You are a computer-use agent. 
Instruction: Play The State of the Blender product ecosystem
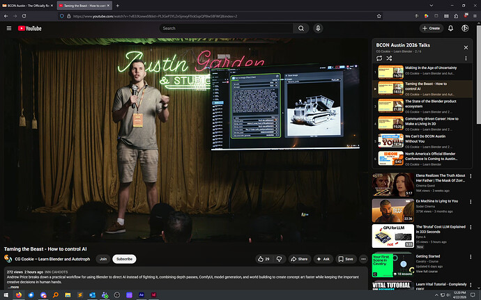coord(422,106)
